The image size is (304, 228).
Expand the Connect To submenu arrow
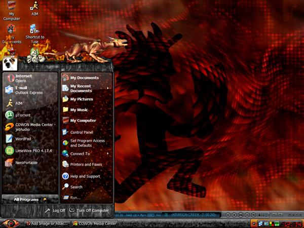(108, 154)
